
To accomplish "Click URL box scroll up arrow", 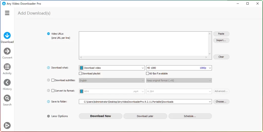I will 210,34.
